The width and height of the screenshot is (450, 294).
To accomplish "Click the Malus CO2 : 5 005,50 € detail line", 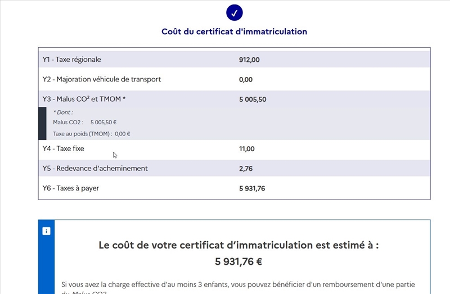I will point(85,122).
